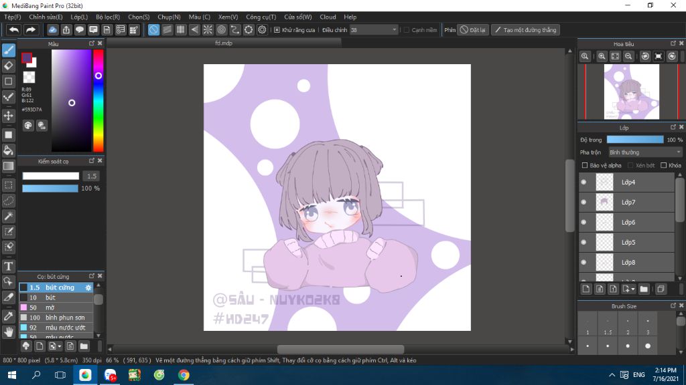Select the mờ brush preset
The height and width of the screenshot is (385, 686).
tap(56, 307)
